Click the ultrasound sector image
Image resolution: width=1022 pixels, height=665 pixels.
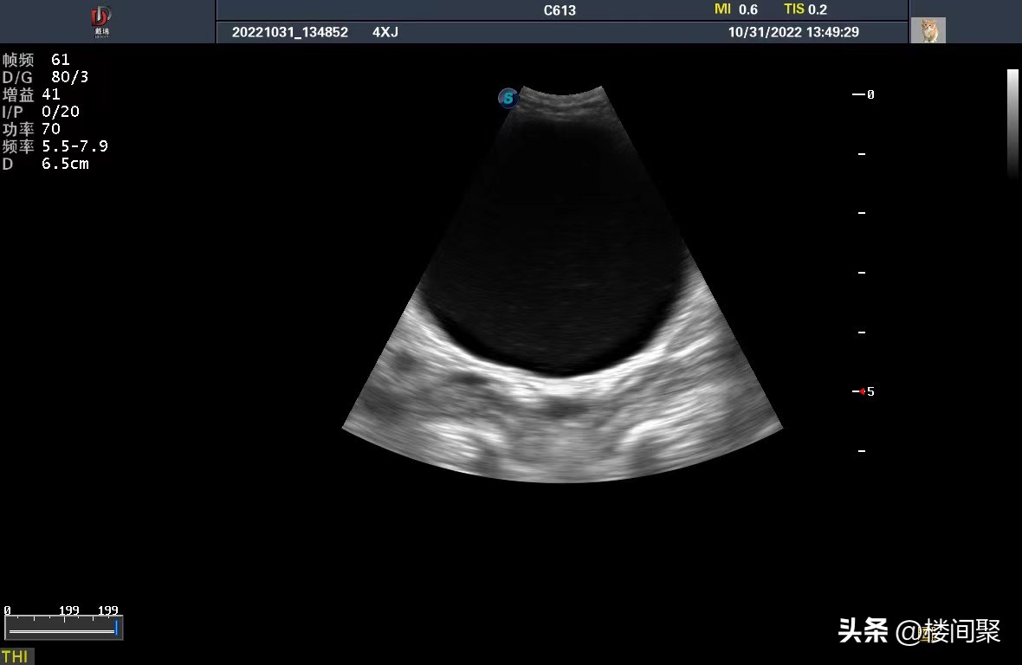[562, 284]
